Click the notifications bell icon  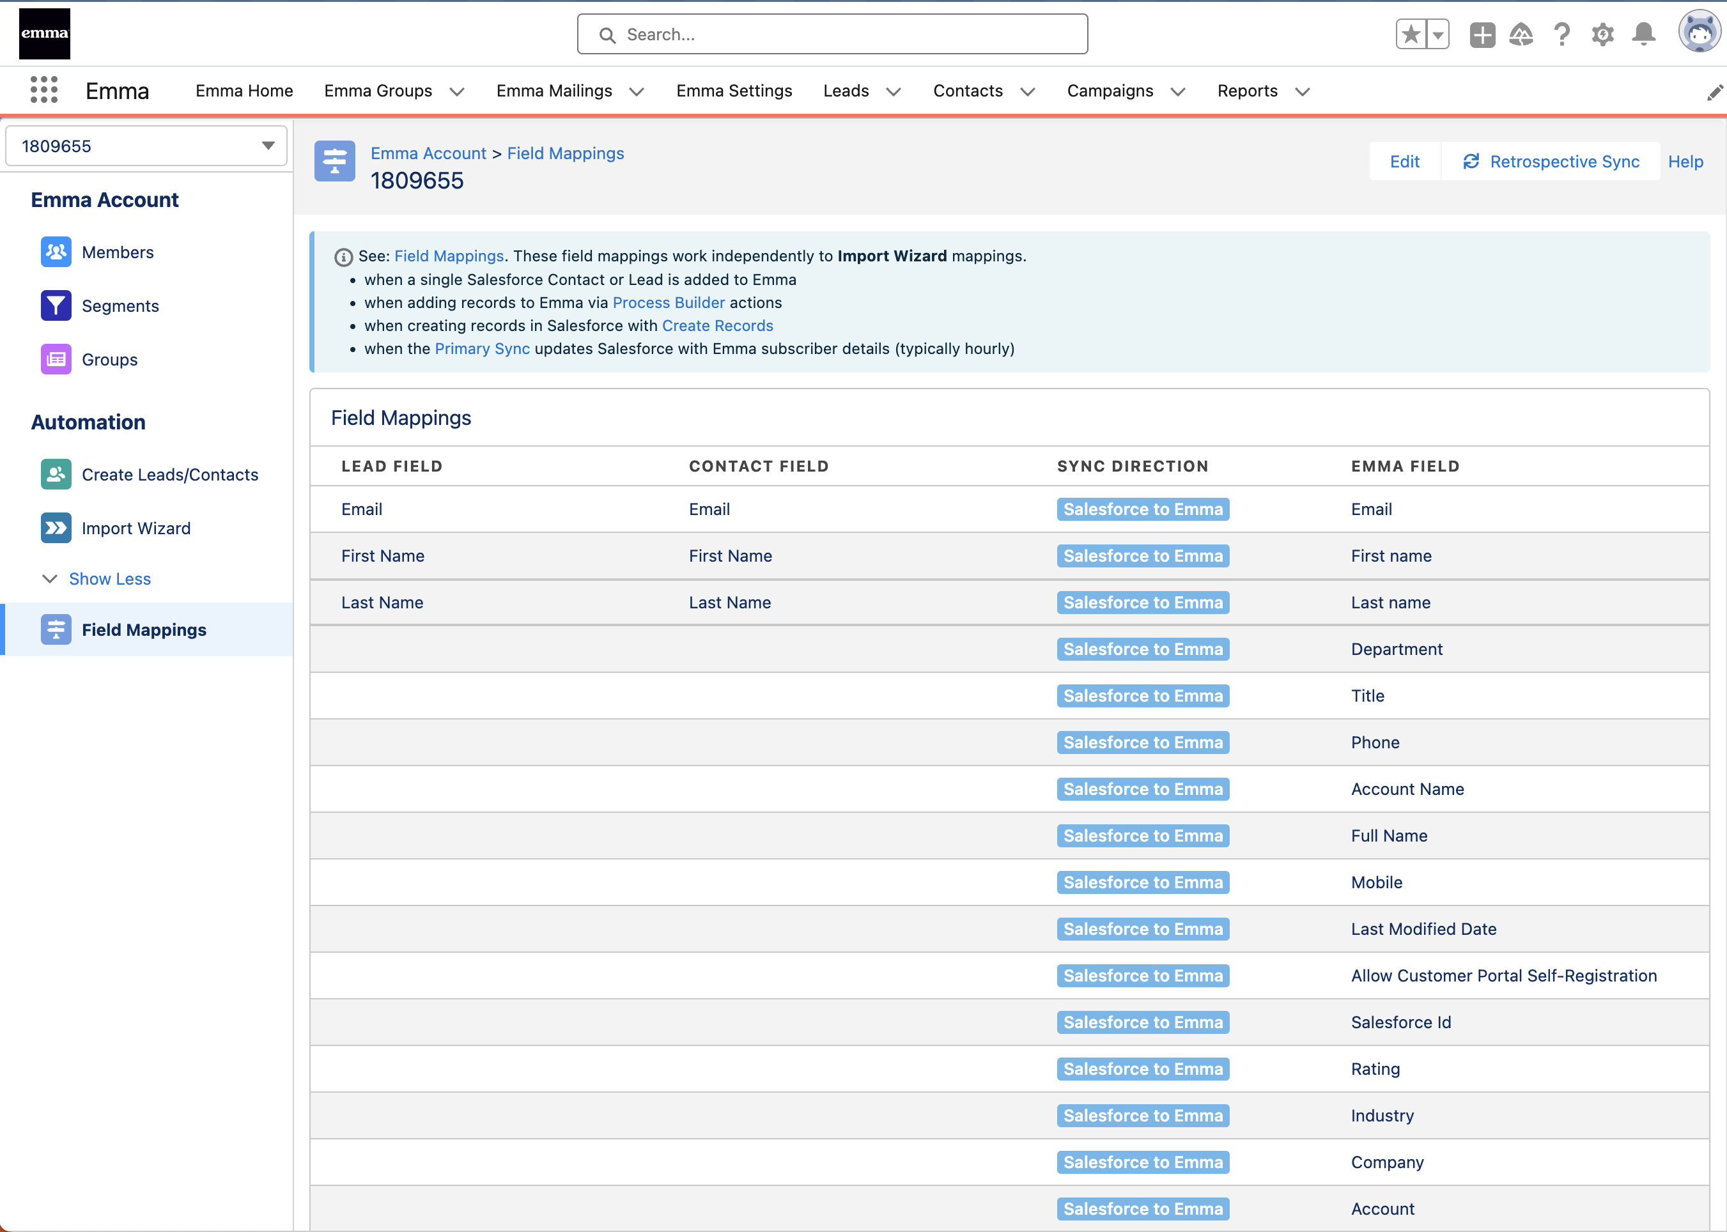point(1643,34)
